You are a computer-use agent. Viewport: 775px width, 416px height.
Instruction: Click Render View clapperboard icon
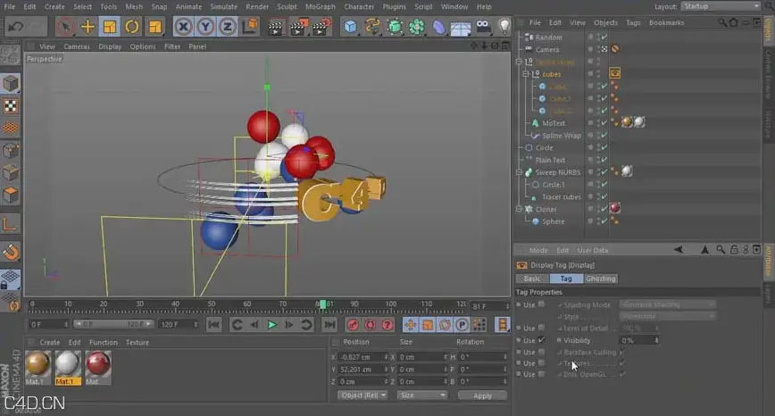click(x=275, y=27)
